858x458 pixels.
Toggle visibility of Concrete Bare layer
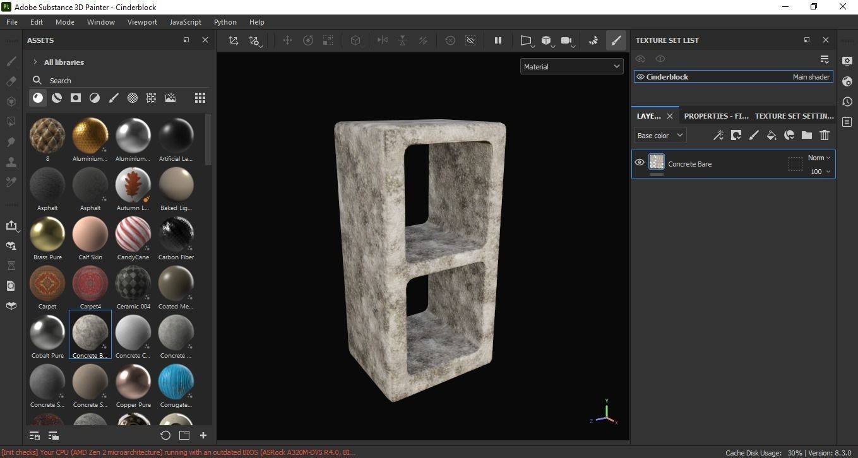tap(640, 162)
